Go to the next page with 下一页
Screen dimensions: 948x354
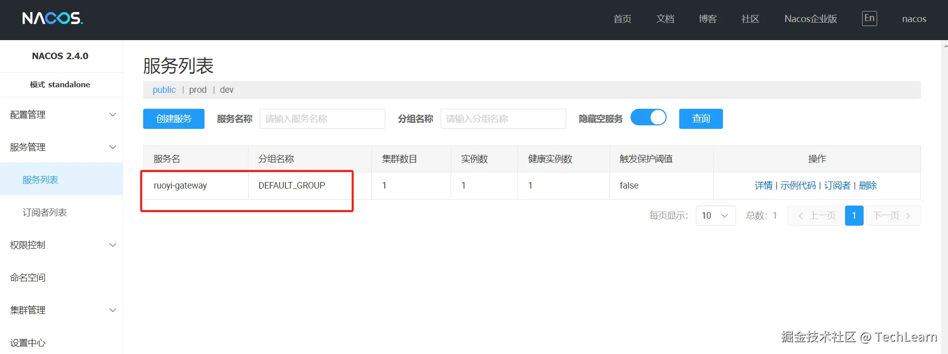click(x=893, y=216)
